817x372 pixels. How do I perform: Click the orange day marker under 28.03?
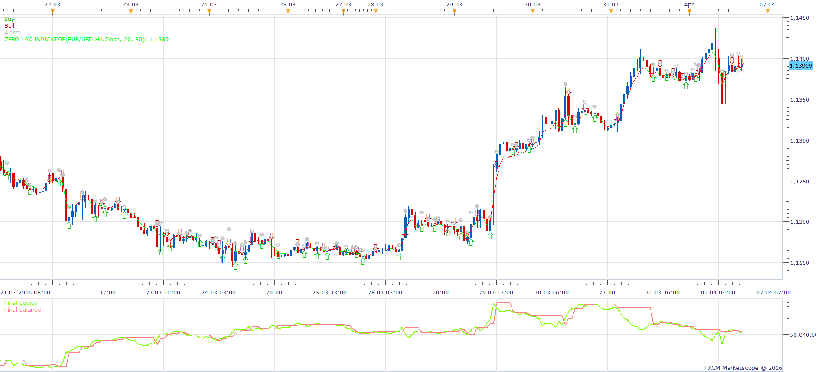(x=376, y=12)
